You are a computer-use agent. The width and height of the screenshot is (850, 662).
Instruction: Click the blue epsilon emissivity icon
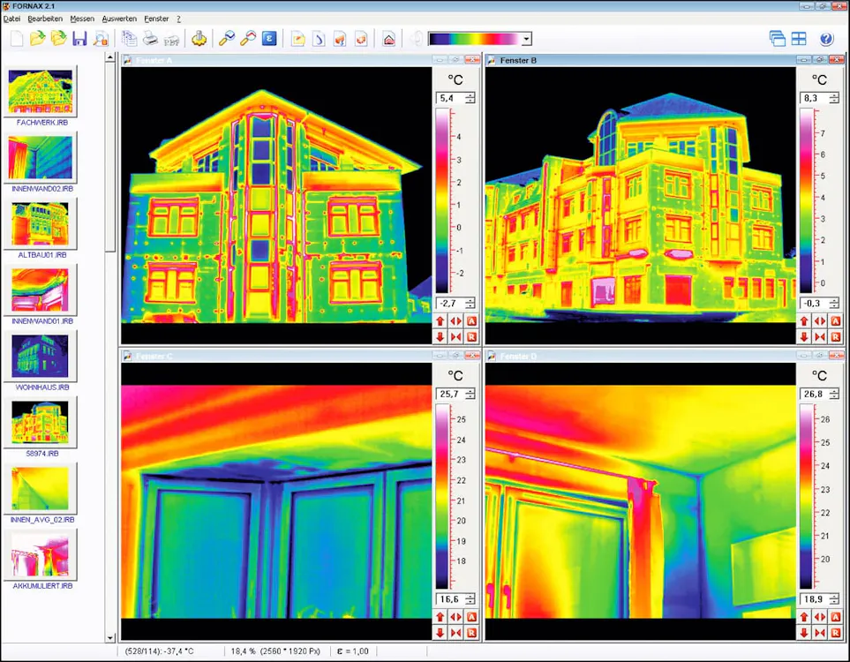270,39
